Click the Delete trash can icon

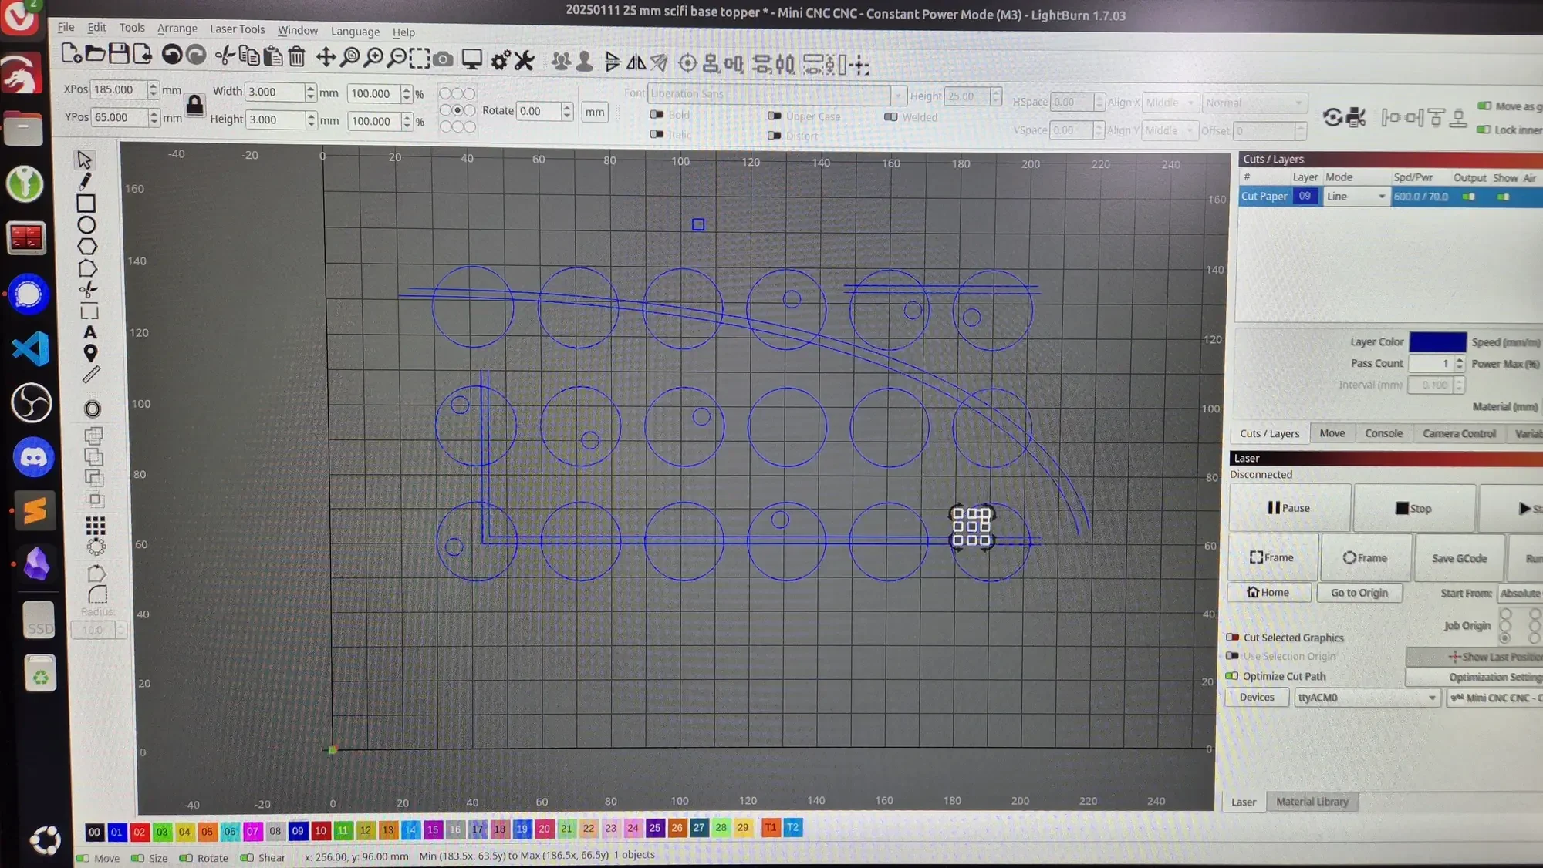point(297,56)
